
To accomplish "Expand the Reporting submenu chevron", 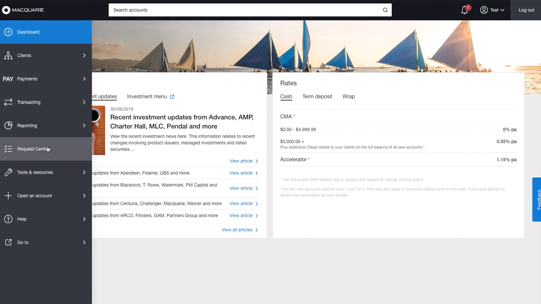I will click(x=84, y=125).
